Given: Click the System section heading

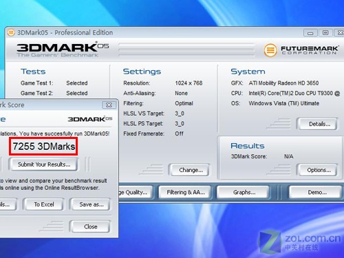Looking at the screenshot, I should point(248,72).
